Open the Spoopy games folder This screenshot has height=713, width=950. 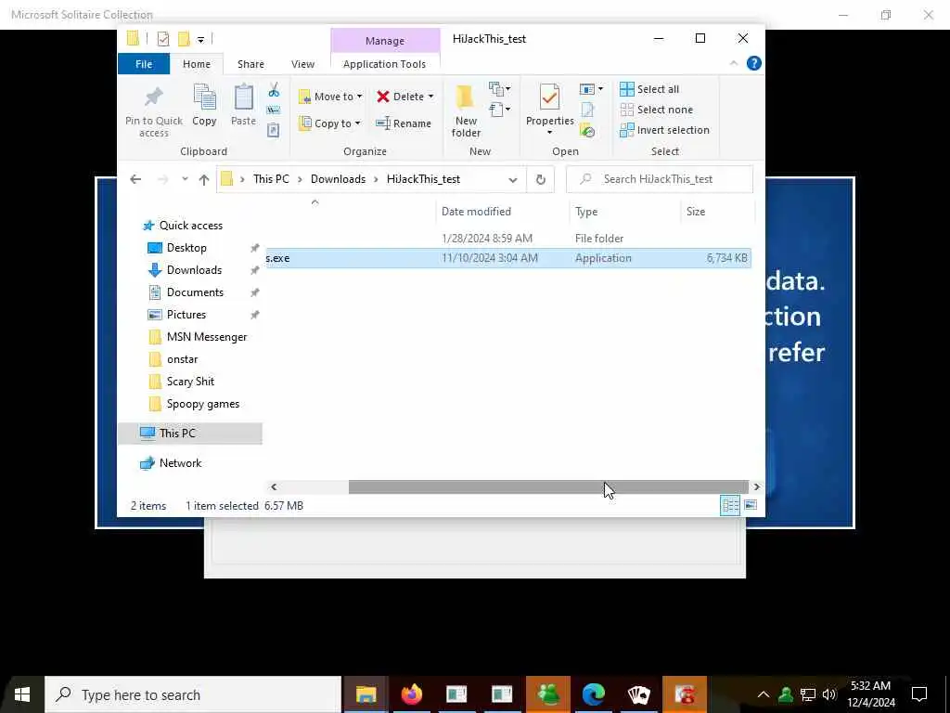pos(203,404)
